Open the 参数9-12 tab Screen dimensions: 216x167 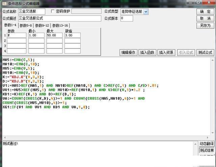42,25
